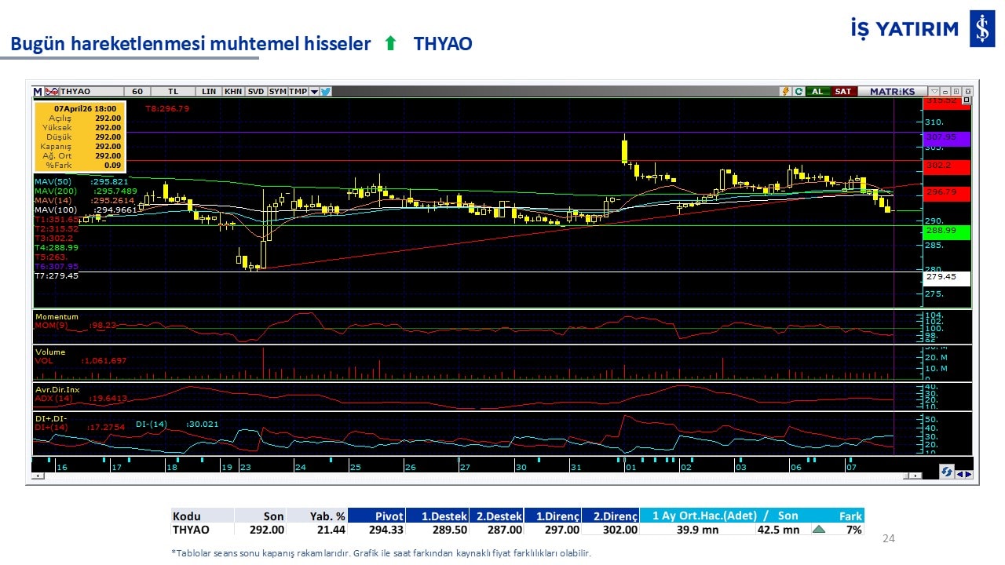Viewport: 1005px width, 565px height.
Task: Click the purple 307.95 price level label
Action: coord(947,137)
